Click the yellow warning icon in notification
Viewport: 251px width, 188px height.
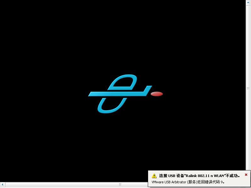pyautogui.click(x=154, y=176)
